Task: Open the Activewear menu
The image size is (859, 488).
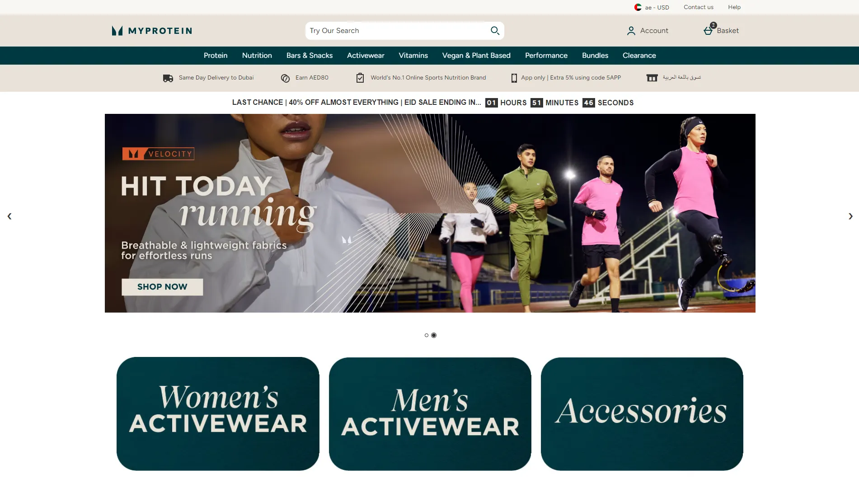Action: (366, 56)
